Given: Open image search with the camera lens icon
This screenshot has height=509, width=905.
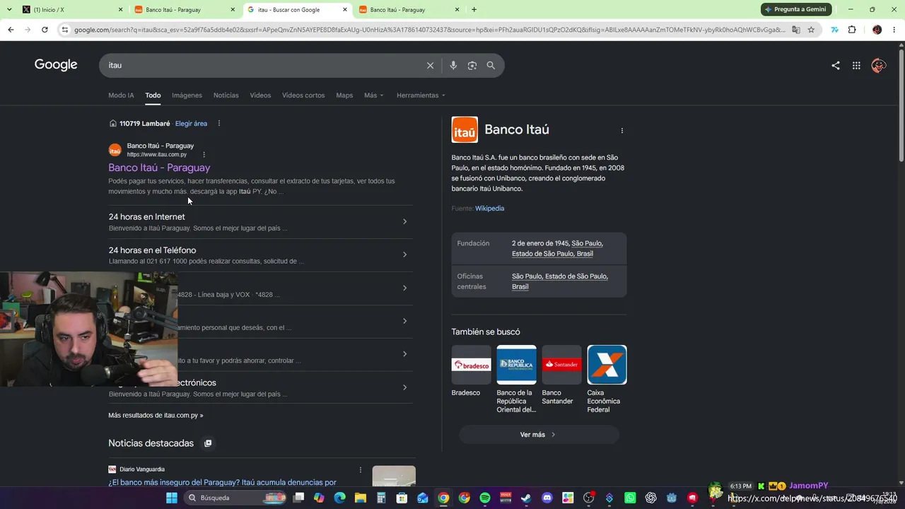Looking at the screenshot, I should (472, 65).
